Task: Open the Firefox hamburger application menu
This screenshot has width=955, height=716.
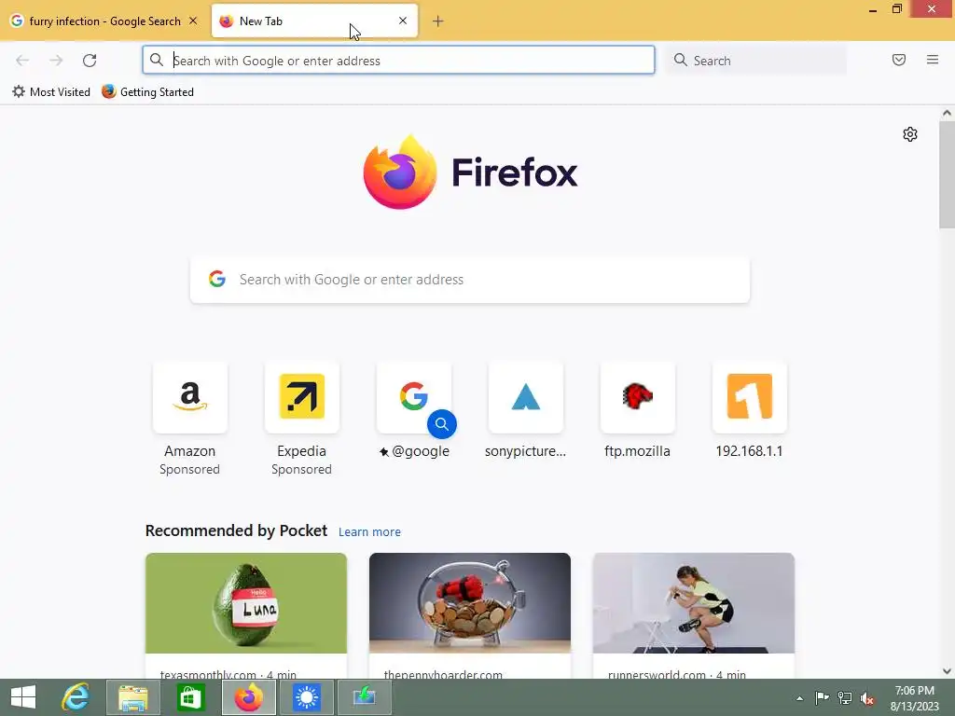Action: [x=933, y=60]
